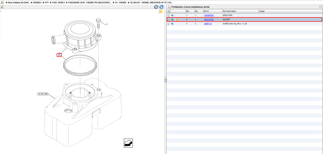Sort by Ref column header
The width and height of the screenshot is (323, 154).
click(x=190, y=11)
